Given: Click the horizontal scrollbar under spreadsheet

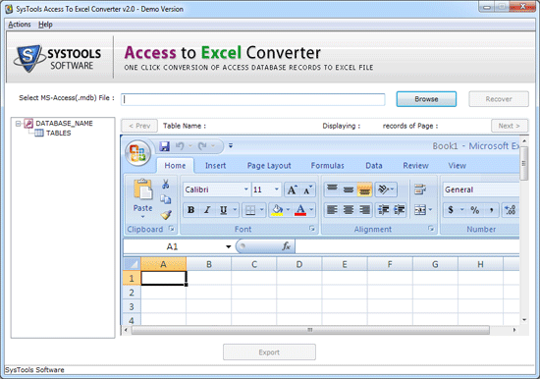Looking at the screenshot, I should coord(310,330).
